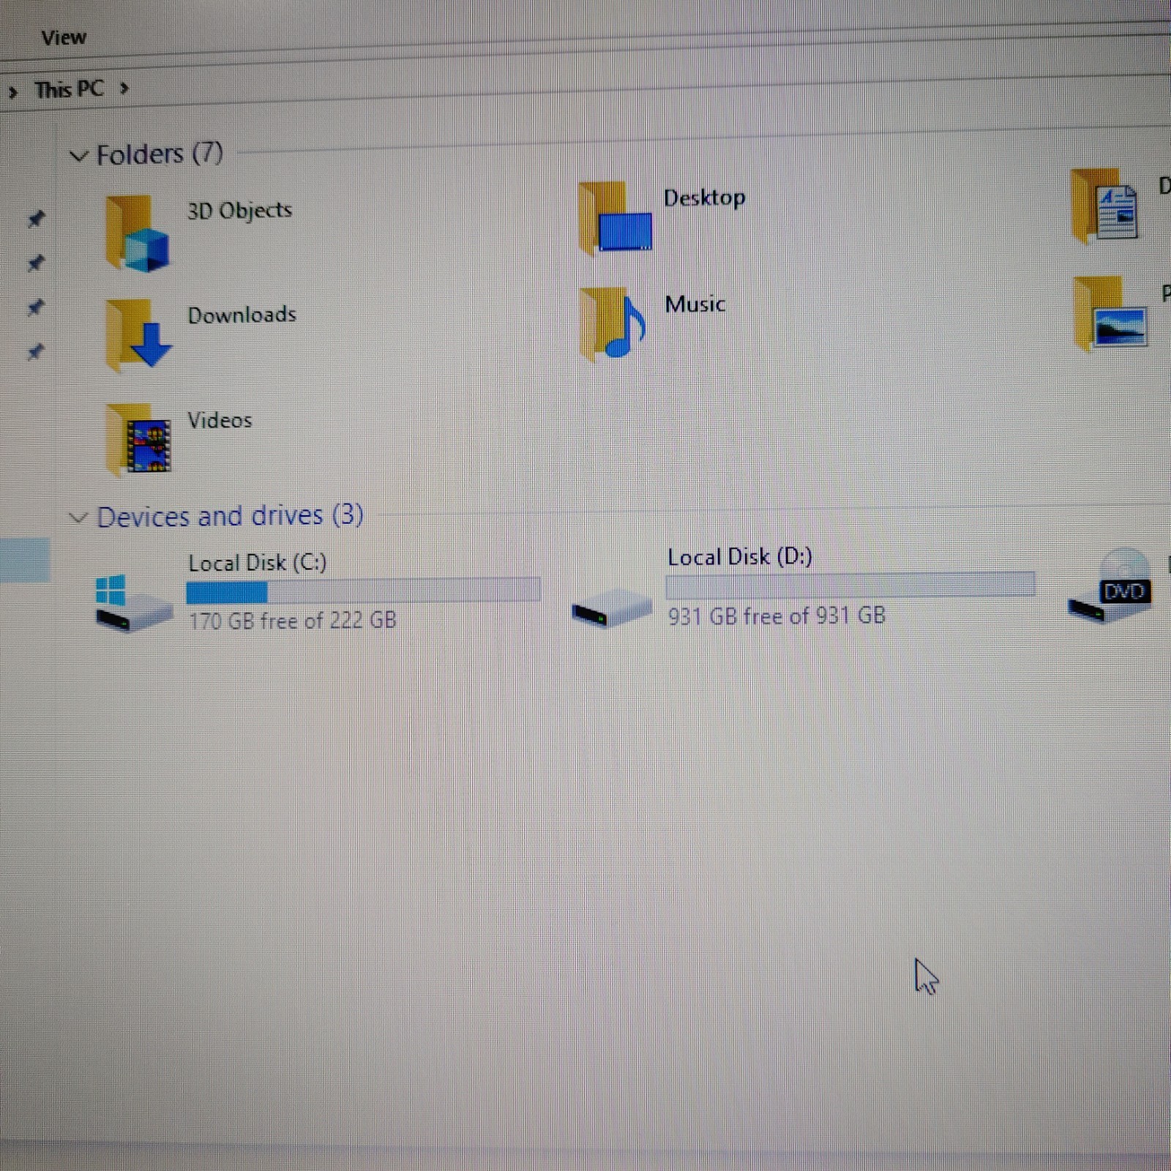Click the "Desktop" label

tap(705, 198)
